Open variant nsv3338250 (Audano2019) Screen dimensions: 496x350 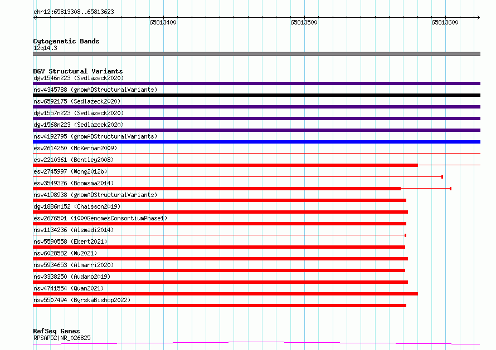[72, 277]
